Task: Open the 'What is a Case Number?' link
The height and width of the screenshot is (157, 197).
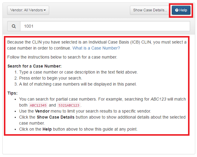Action: coord(96,48)
